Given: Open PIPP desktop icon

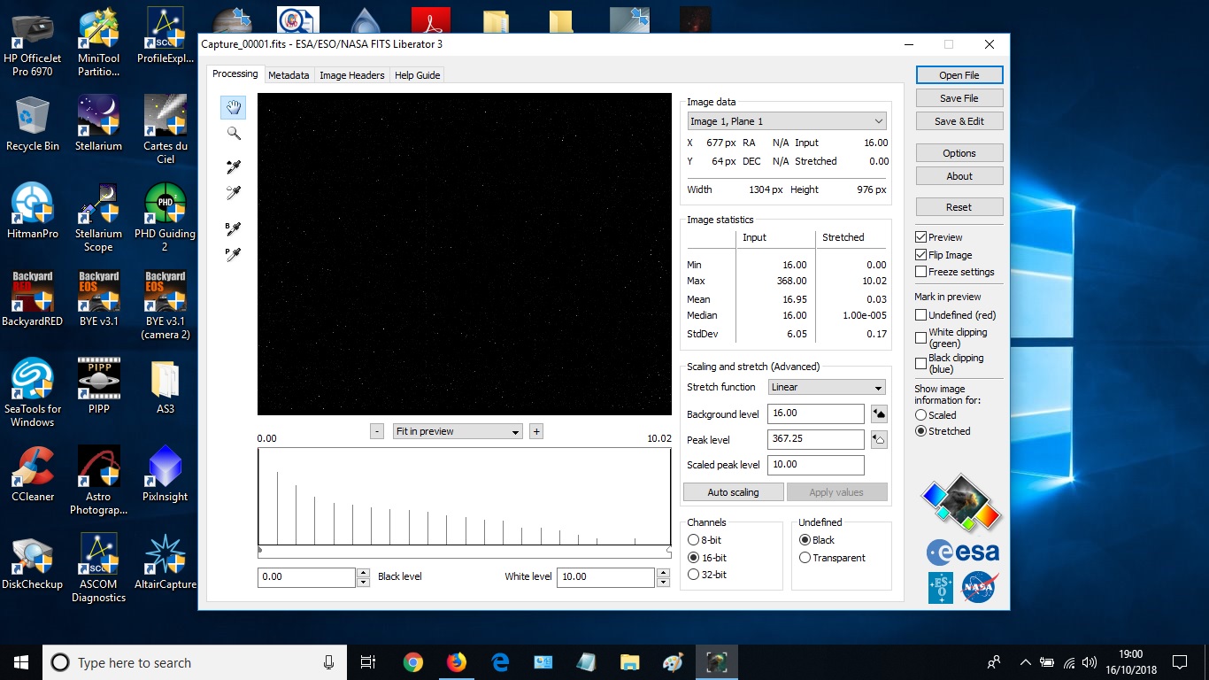Looking at the screenshot, I should click(x=98, y=385).
